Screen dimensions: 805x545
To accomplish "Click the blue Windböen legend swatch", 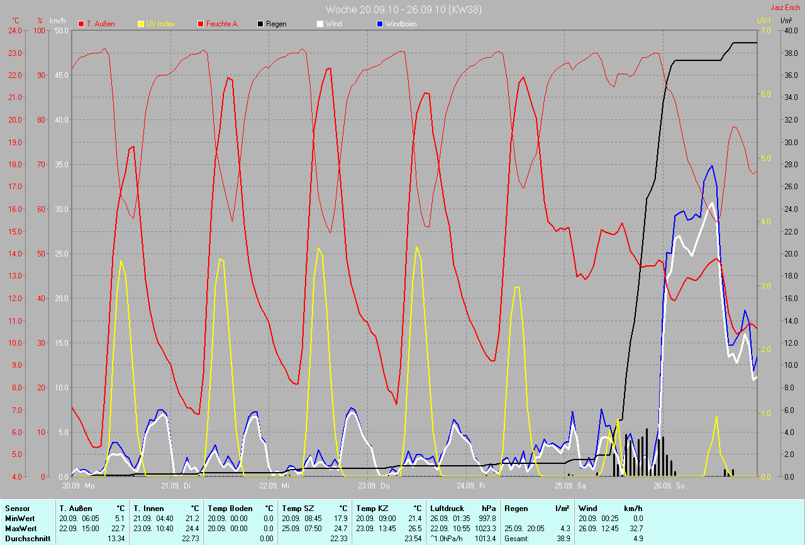I will tap(380, 24).
